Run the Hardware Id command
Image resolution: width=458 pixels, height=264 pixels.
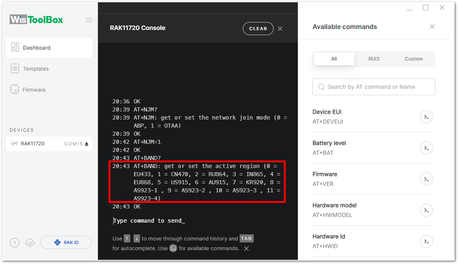(427, 241)
